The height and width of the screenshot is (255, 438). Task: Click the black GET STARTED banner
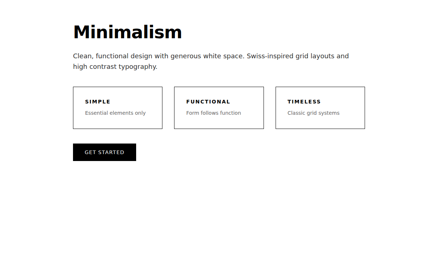coord(104,152)
